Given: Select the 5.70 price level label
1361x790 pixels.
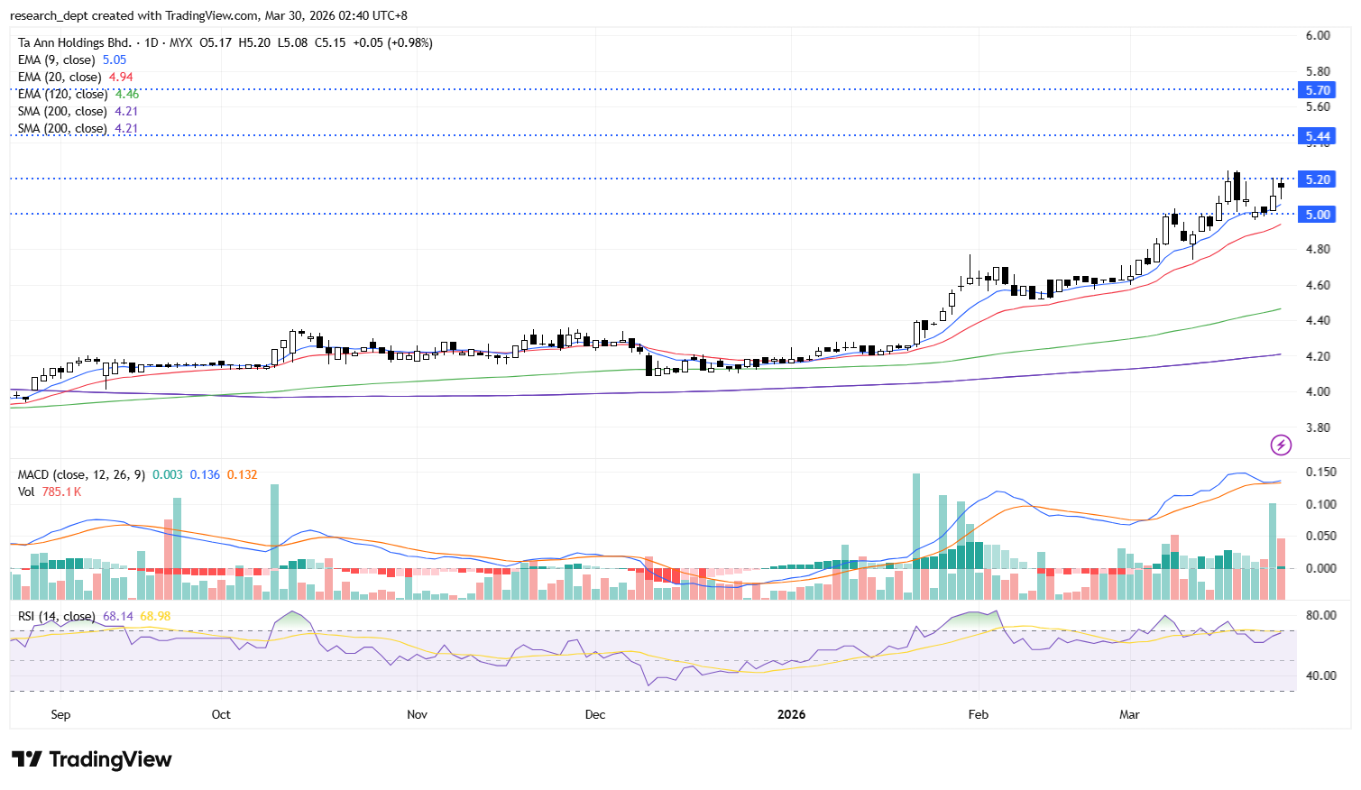Looking at the screenshot, I should (1317, 90).
